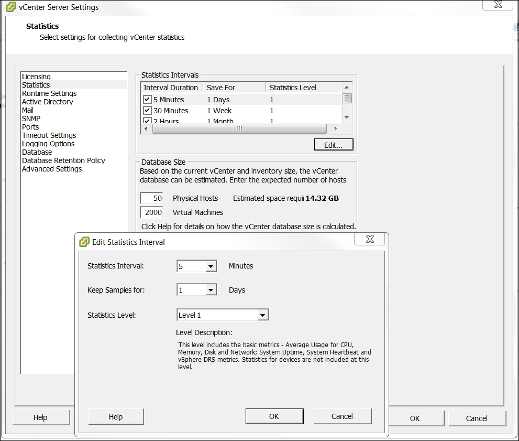Click the horizontal scrollbar thumb of intervals table
This screenshot has width=519, height=441.
[239, 128]
